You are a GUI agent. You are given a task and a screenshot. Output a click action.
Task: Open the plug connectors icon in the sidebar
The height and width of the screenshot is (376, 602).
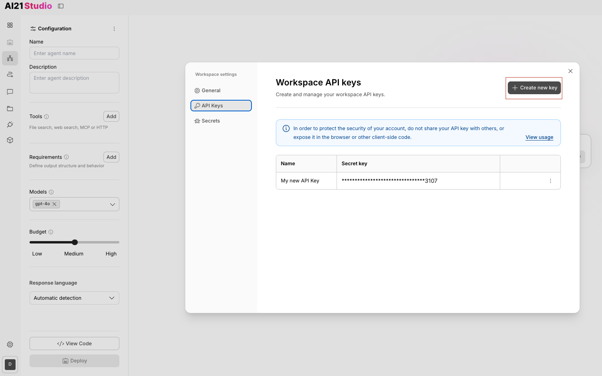pos(10,125)
